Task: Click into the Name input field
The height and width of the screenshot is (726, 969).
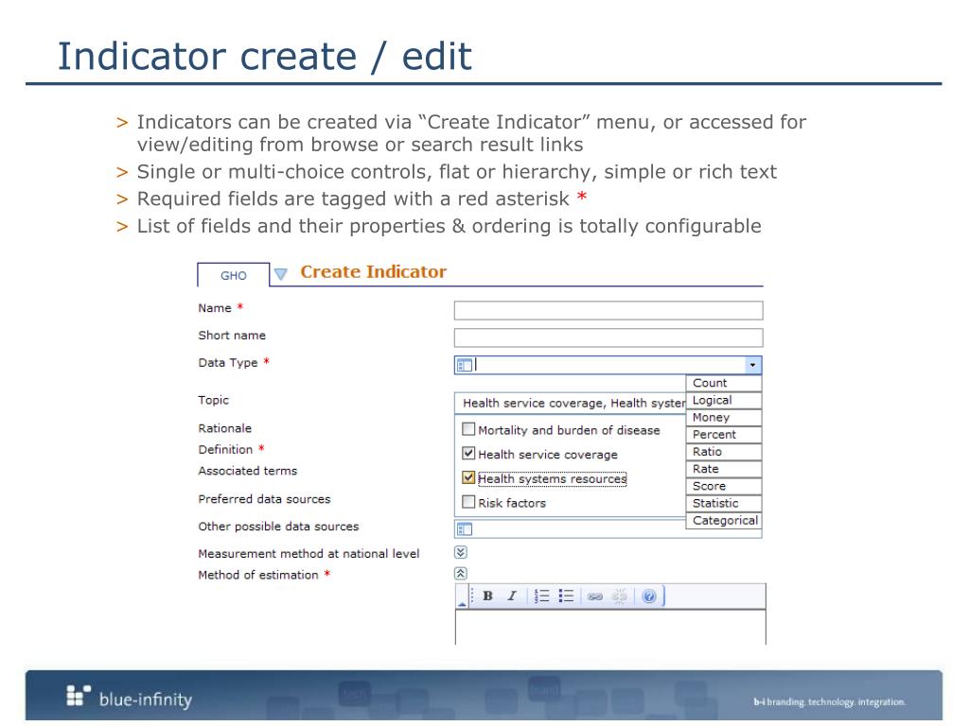Action: (608, 310)
